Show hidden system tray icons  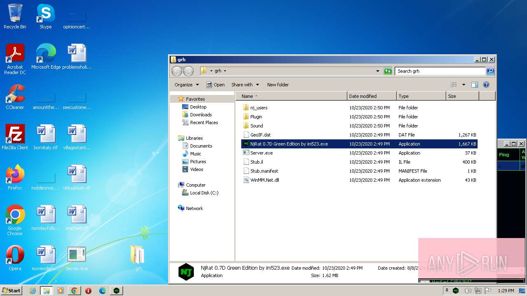[447, 291]
